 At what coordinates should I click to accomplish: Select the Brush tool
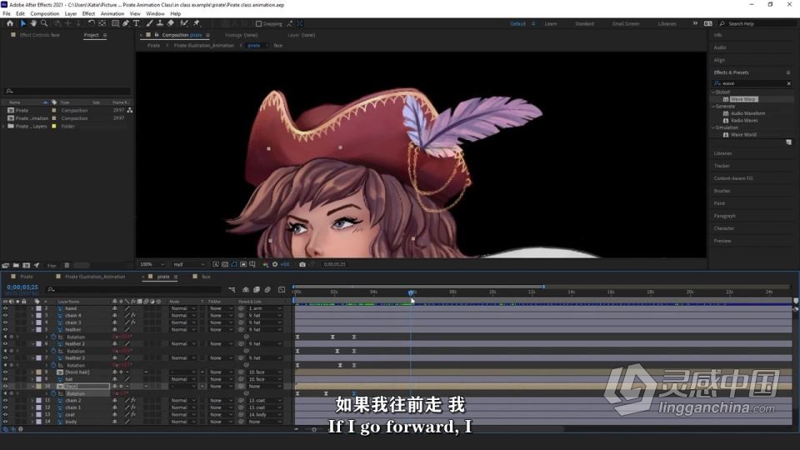pos(149,23)
